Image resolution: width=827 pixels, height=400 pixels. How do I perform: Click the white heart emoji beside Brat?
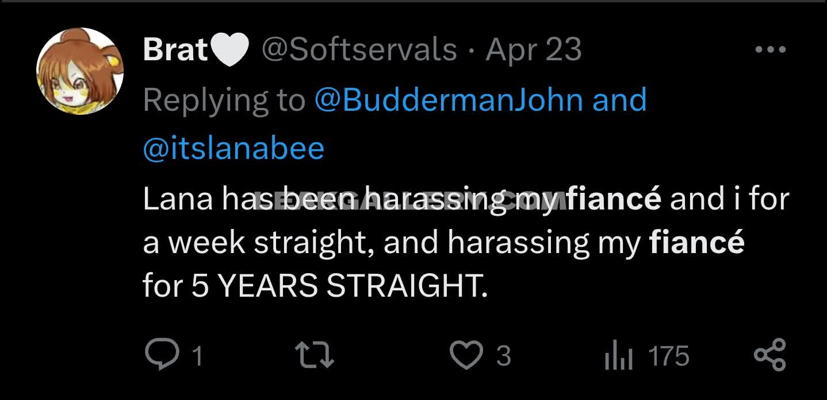click(231, 50)
